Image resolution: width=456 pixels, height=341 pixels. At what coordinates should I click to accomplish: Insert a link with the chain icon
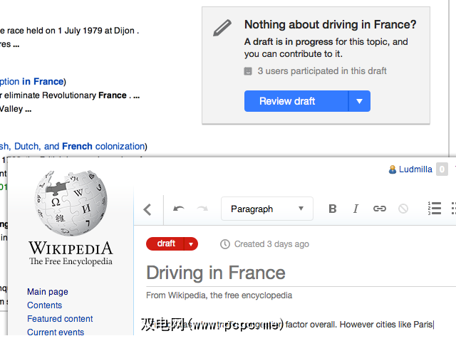[x=380, y=209]
